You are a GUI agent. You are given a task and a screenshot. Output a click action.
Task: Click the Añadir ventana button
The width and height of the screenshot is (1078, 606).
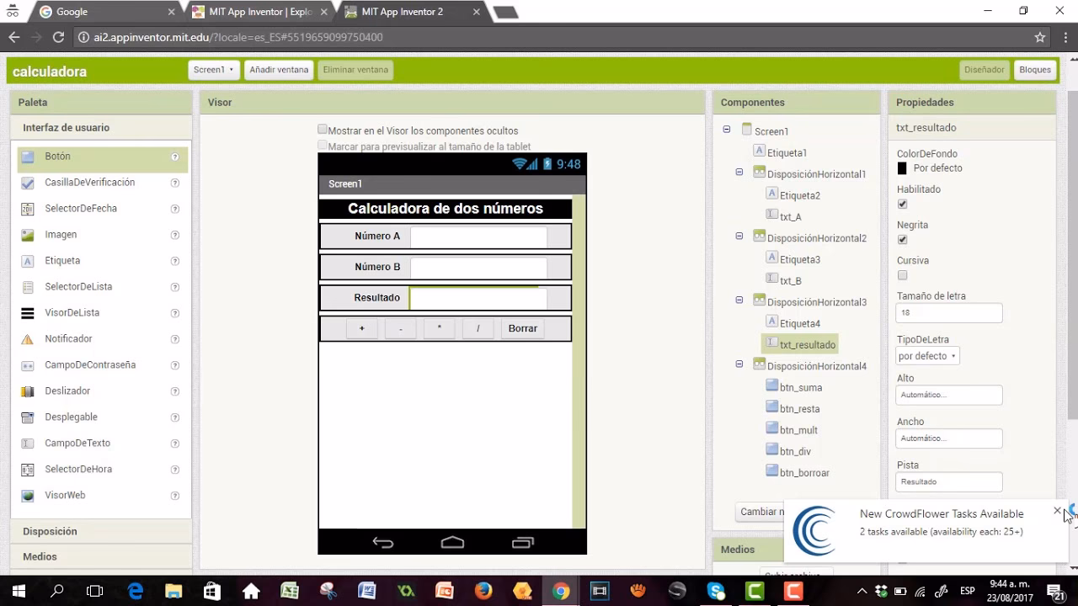[279, 70]
